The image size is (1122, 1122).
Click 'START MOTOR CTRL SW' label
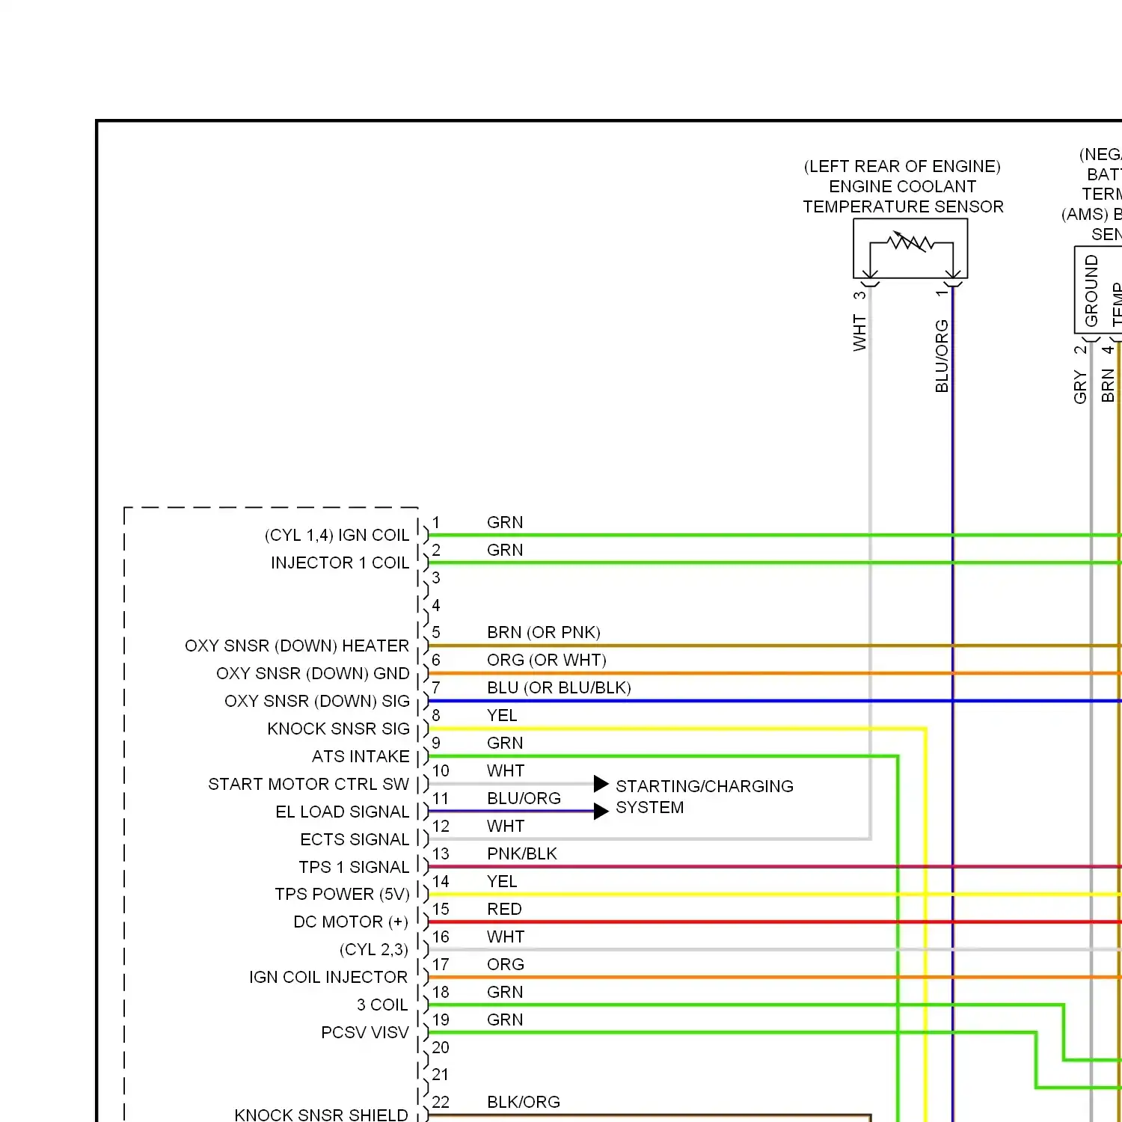[x=308, y=784]
